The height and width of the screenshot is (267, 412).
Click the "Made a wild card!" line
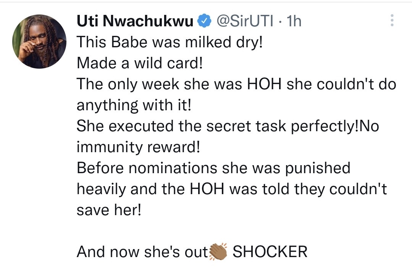click(139, 63)
